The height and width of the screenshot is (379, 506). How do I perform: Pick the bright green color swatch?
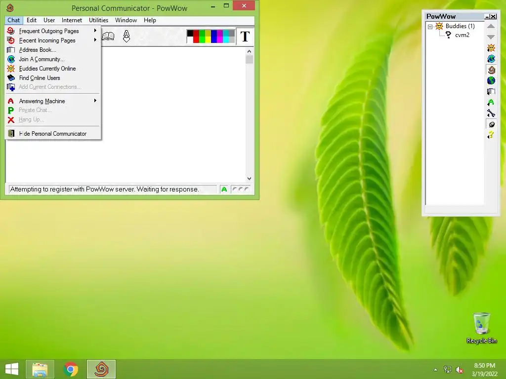(202, 39)
